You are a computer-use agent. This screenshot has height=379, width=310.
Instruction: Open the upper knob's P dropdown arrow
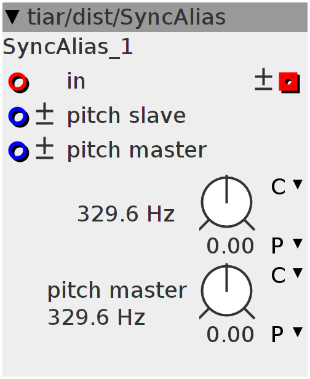(298, 244)
